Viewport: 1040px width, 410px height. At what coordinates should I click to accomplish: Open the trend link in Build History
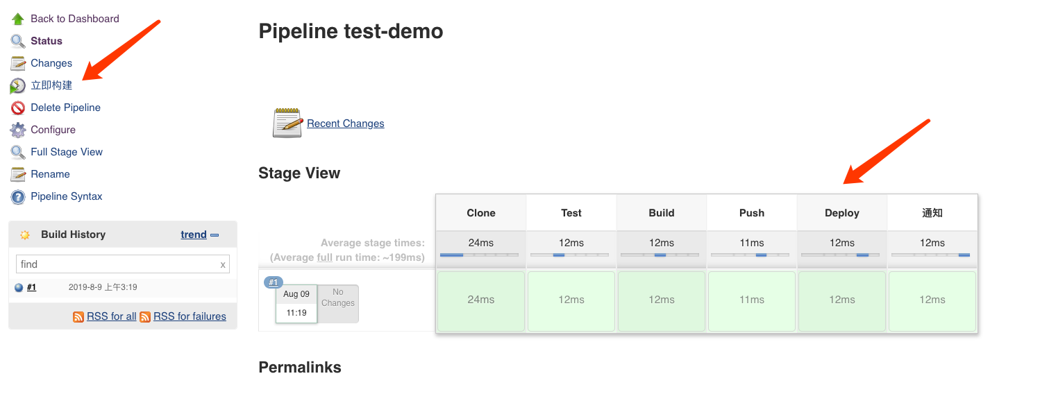194,234
